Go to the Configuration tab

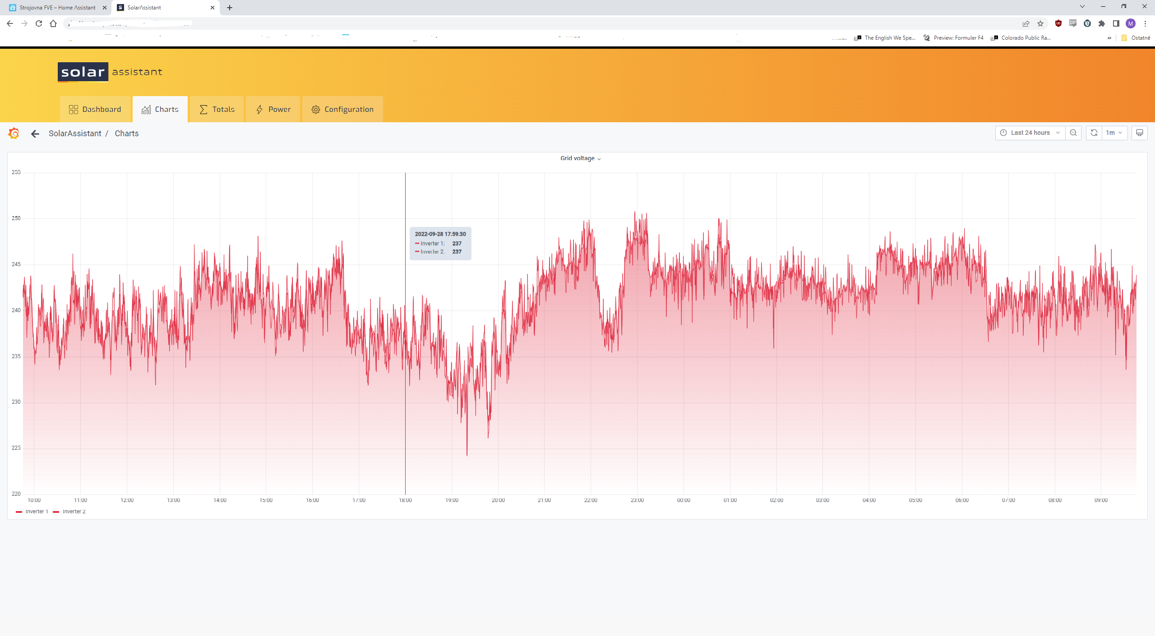[342, 109]
